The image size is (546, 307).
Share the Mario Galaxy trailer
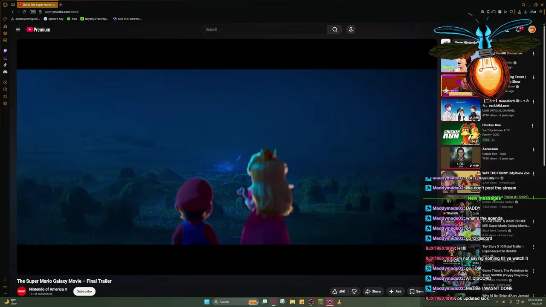click(x=373, y=291)
